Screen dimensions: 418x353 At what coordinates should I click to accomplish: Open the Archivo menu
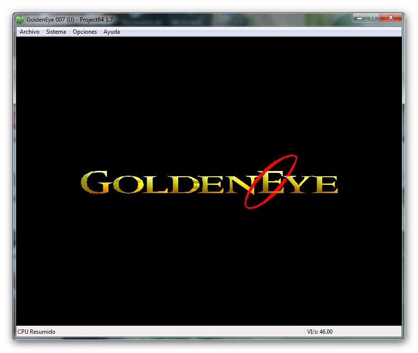click(29, 32)
